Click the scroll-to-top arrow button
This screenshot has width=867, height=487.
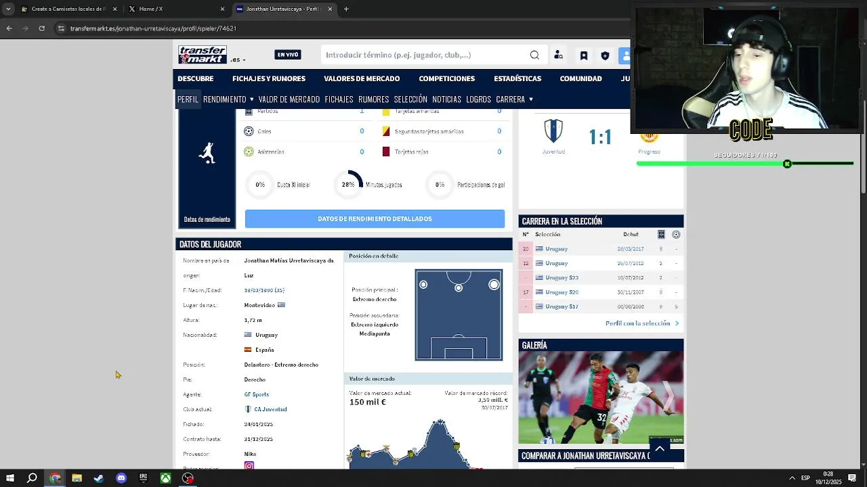pos(660,448)
